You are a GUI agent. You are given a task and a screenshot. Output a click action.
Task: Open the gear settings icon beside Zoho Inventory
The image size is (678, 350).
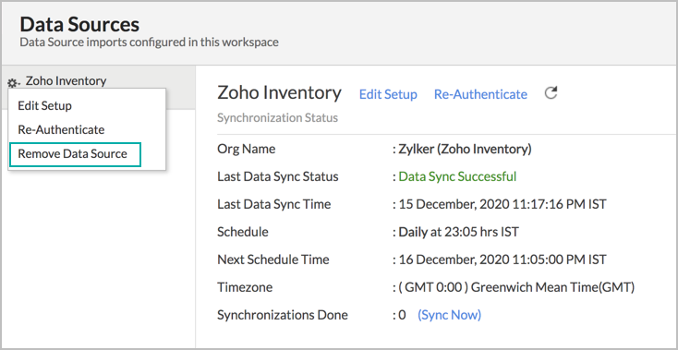click(14, 82)
